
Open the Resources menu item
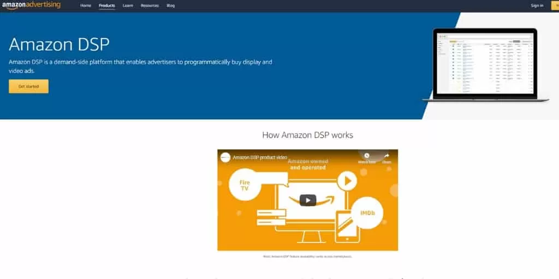(150, 5)
